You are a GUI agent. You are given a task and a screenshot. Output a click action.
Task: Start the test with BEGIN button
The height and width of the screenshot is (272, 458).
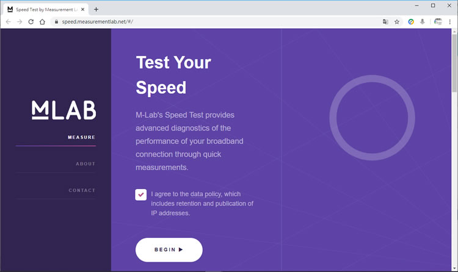(169, 250)
